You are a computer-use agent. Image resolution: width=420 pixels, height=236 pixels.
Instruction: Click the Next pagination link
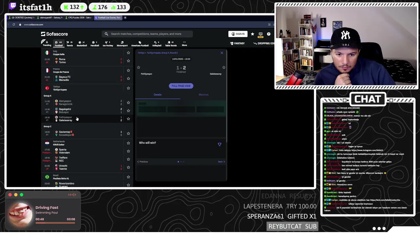click(221, 162)
